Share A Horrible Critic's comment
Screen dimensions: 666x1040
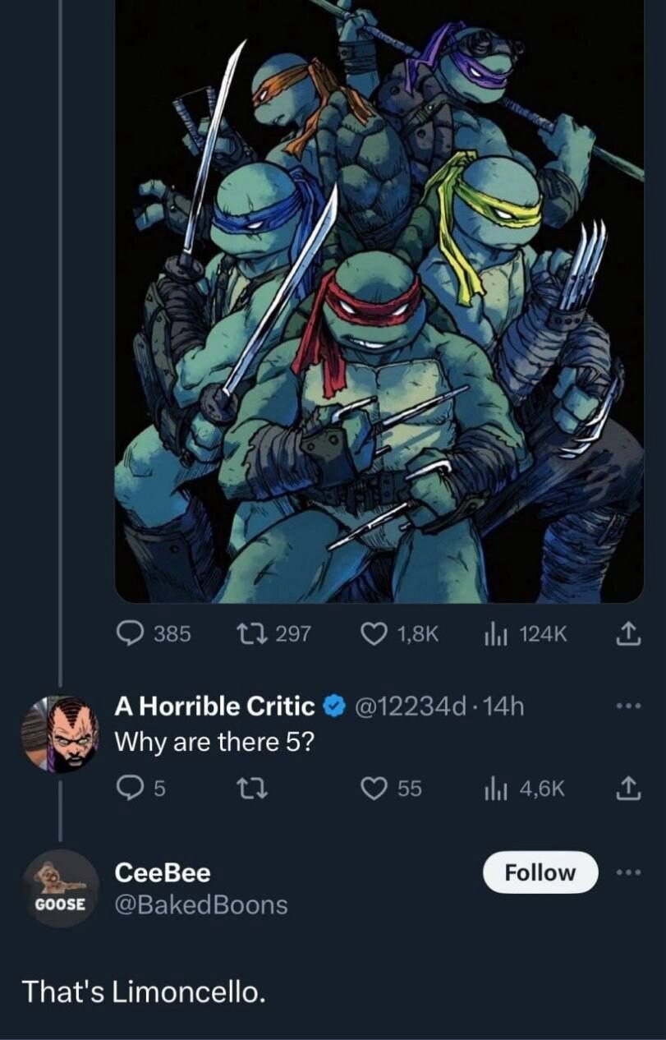tap(627, 789)
